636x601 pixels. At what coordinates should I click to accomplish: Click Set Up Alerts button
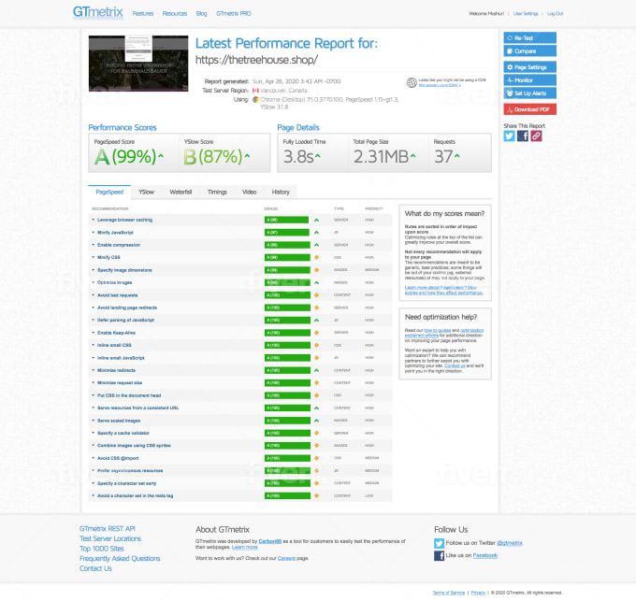point(529,93)
